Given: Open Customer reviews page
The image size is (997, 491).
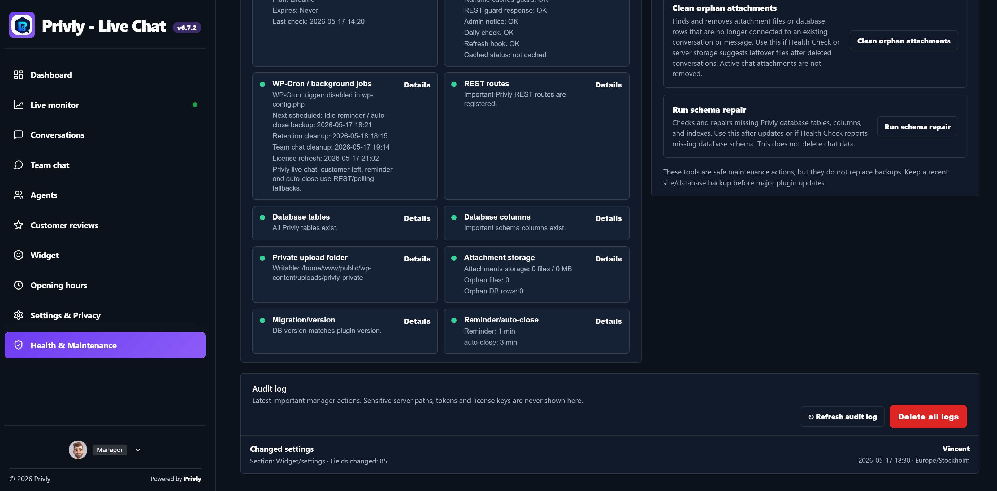Looking at the screenshot, I should tap(105, 225).
